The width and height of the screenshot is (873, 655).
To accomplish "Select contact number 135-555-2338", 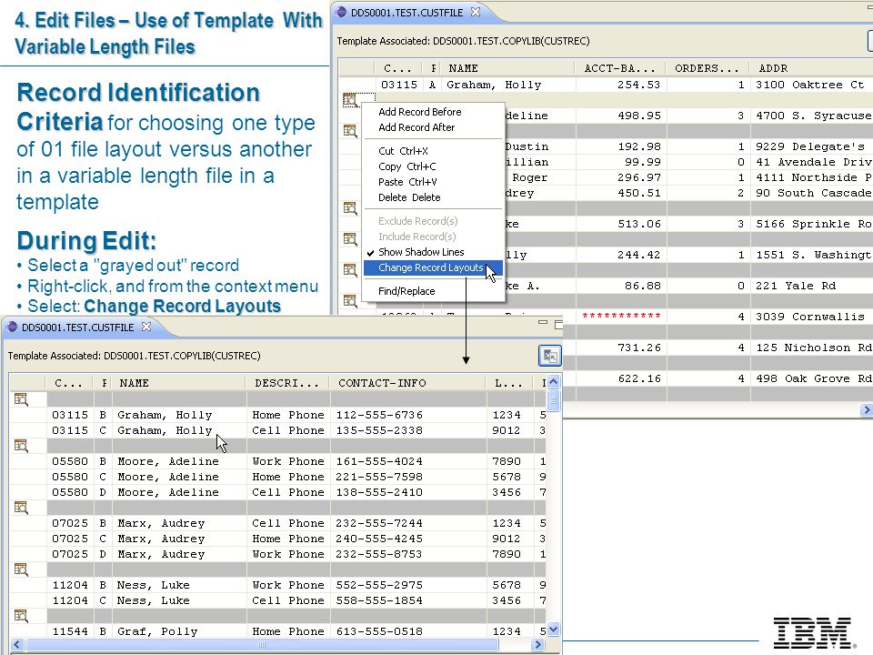I will (x=408, y=430).
